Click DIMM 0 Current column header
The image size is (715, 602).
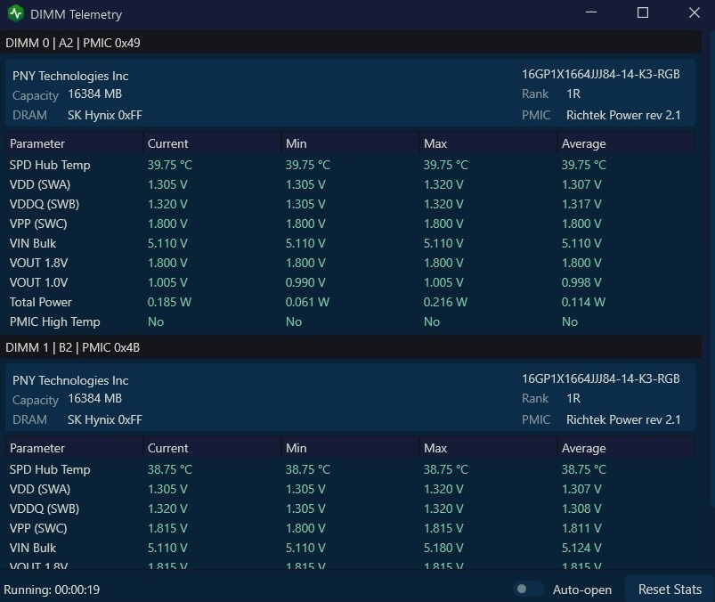pos(213,143)
